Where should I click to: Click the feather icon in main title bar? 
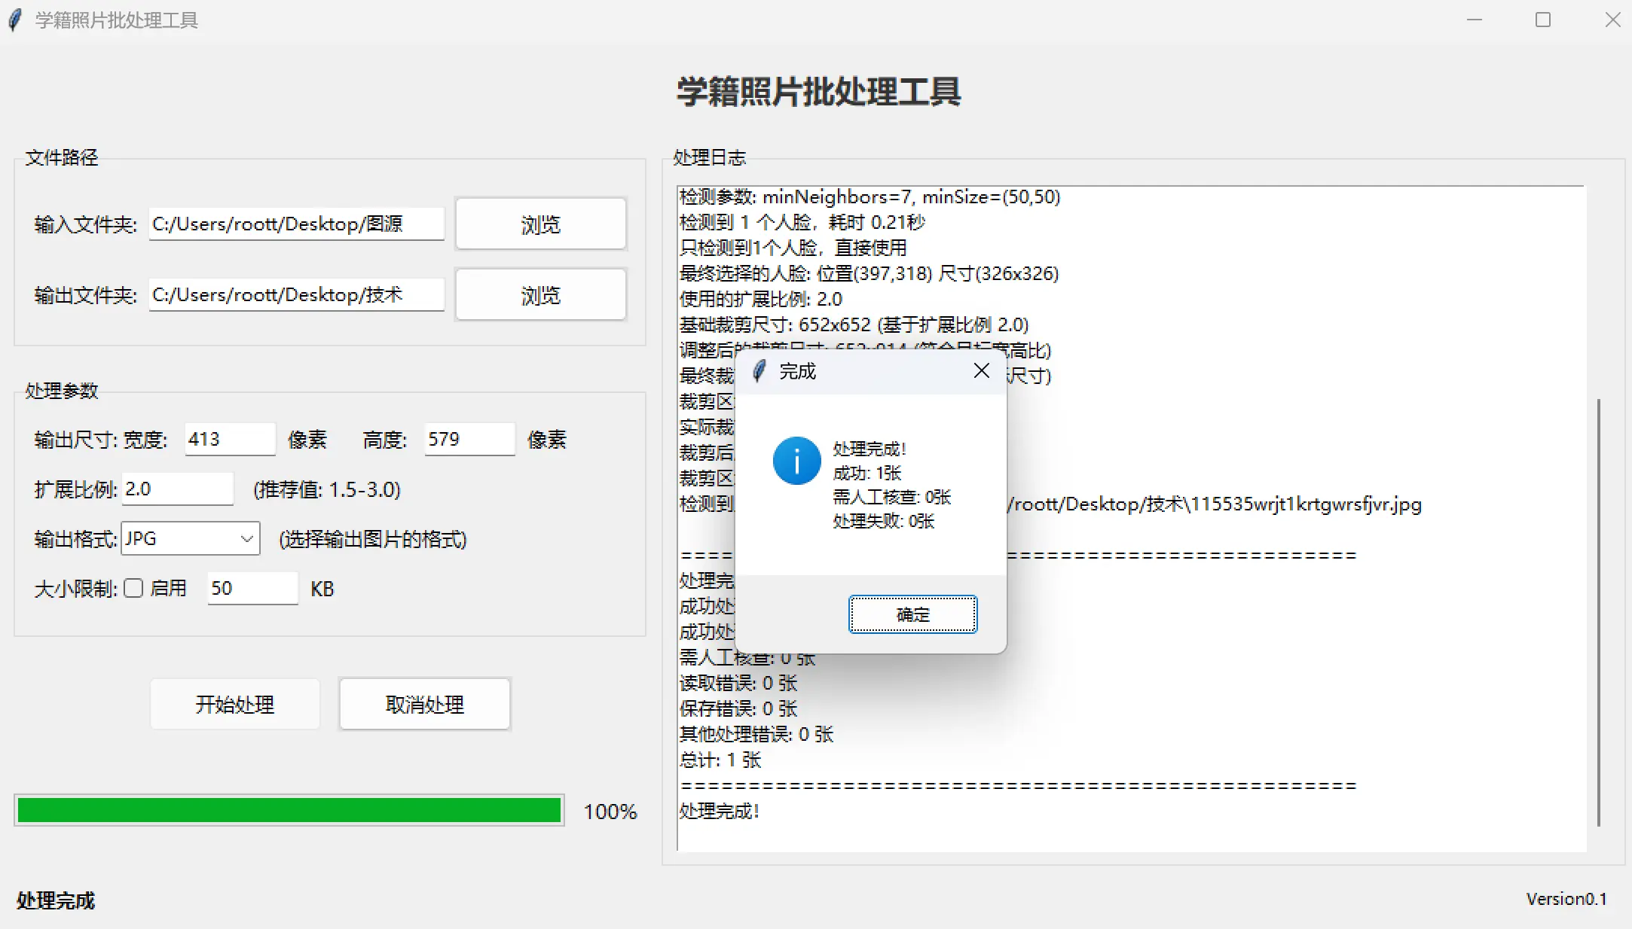(15, 20)
